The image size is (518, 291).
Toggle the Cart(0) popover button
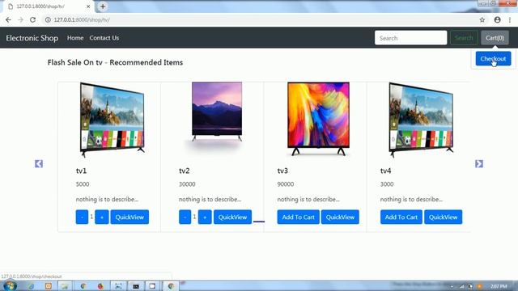495,38
